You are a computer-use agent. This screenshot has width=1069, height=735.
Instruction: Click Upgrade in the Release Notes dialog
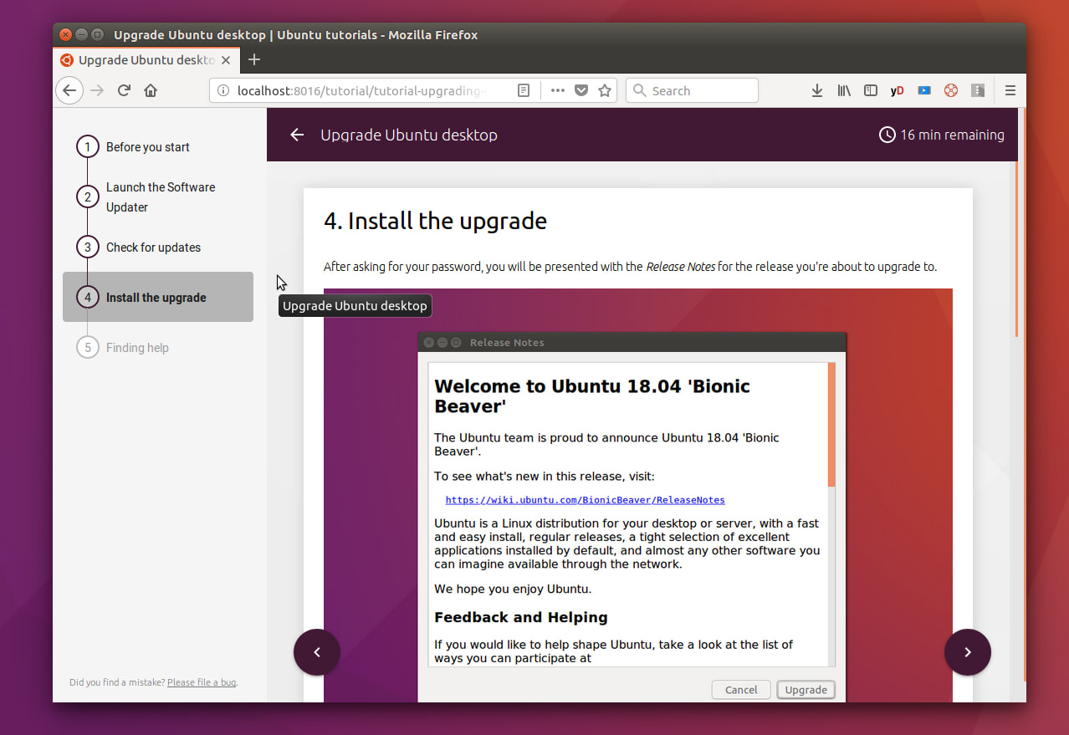click(x=806, y=690)
